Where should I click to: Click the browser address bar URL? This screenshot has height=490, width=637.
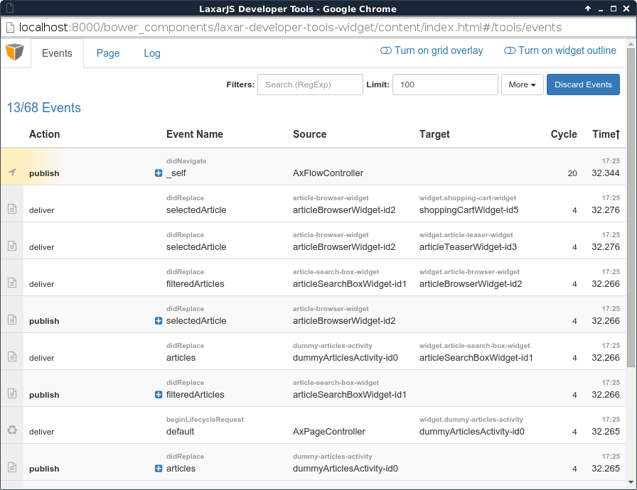[x=291, y=27]
